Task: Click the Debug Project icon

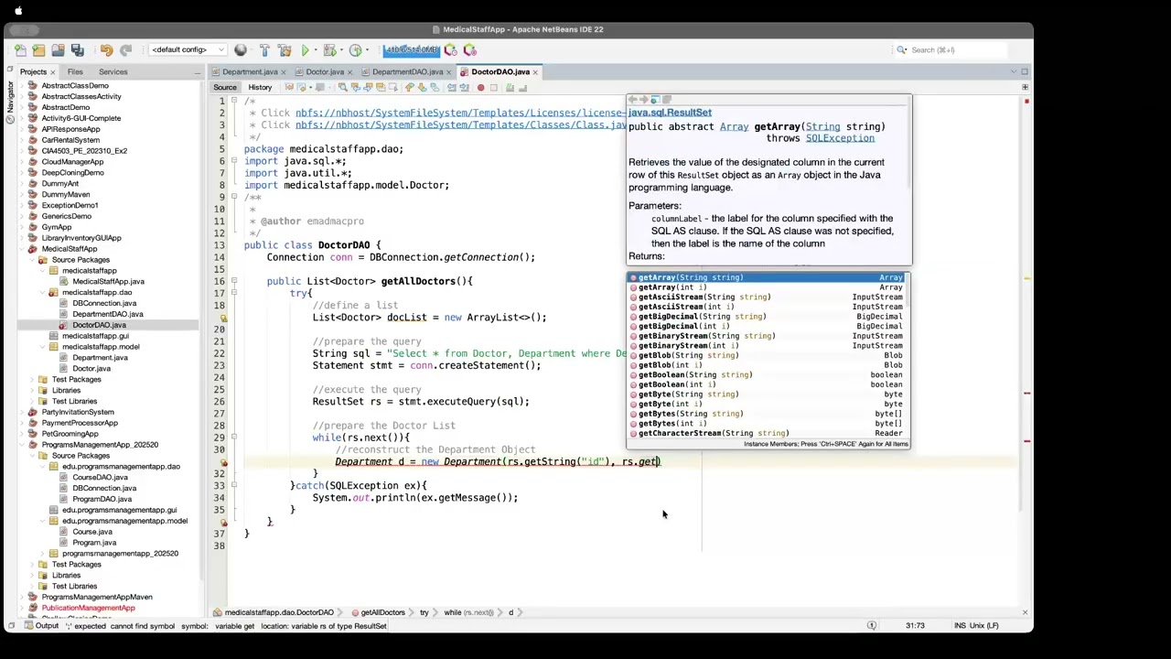Action: (328, 50)
